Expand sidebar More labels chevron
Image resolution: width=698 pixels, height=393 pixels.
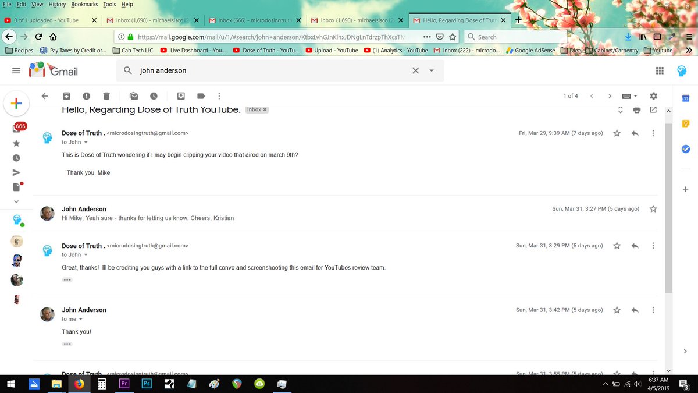[16, 201]
